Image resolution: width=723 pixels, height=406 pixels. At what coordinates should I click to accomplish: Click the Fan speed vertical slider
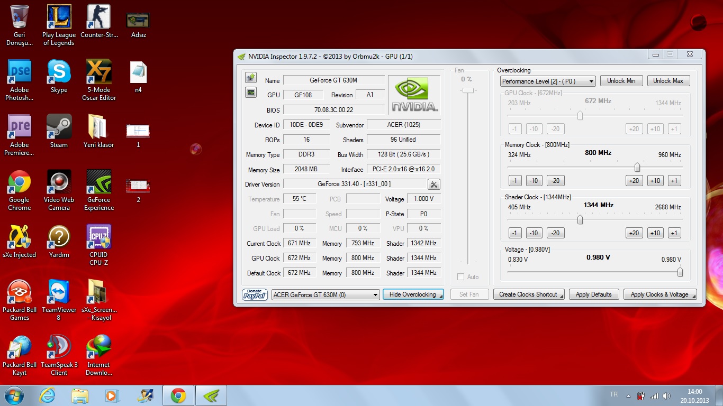tap(468, 91)
